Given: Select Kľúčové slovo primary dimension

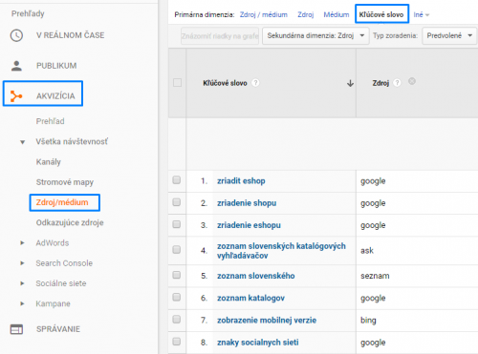Looking at the screenshot, I should pos(381,14).
